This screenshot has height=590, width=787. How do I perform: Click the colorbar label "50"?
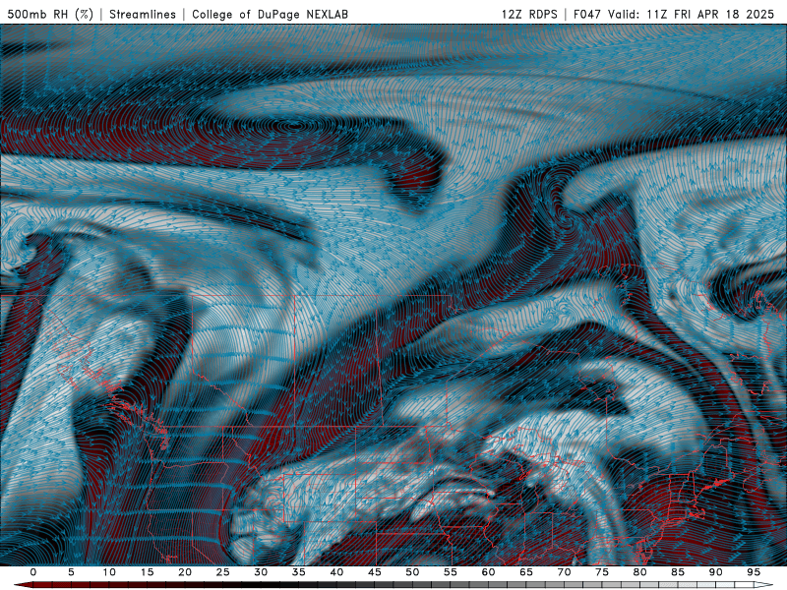click(412, 572)
